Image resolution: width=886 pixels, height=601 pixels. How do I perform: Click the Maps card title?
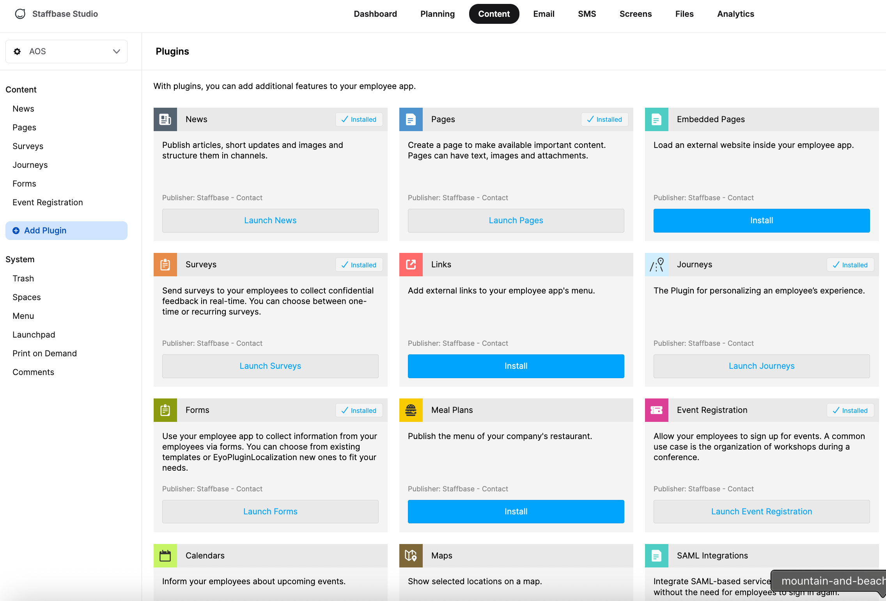point(442,556)
